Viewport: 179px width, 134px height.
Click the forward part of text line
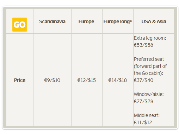click(x=150, y=66)
